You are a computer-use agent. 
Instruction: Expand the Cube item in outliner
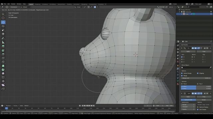coord(182,14)
